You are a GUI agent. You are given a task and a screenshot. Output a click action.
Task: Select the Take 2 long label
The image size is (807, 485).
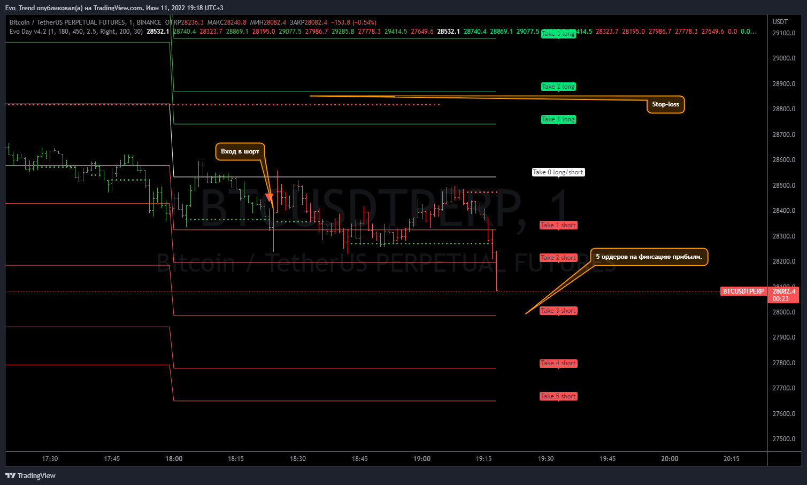(x=558, y=87)
